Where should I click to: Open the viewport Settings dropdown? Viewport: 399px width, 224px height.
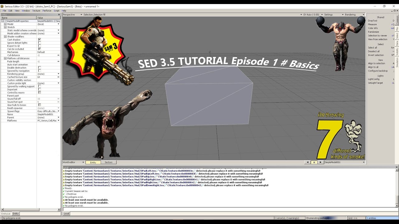coord(334,15)
